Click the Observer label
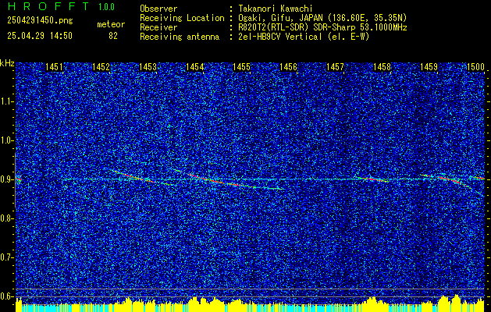 click(x=158, y=9)
